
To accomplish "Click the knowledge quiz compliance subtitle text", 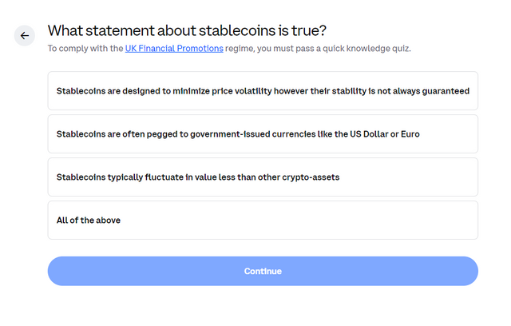I will pos(319,49).
